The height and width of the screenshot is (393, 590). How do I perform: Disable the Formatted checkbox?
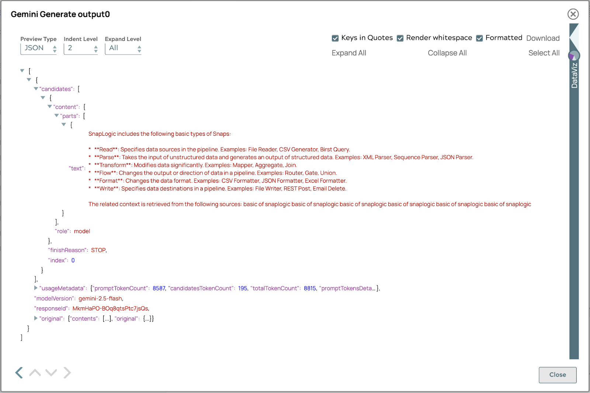pyautogui.click(x=479, y=38)
